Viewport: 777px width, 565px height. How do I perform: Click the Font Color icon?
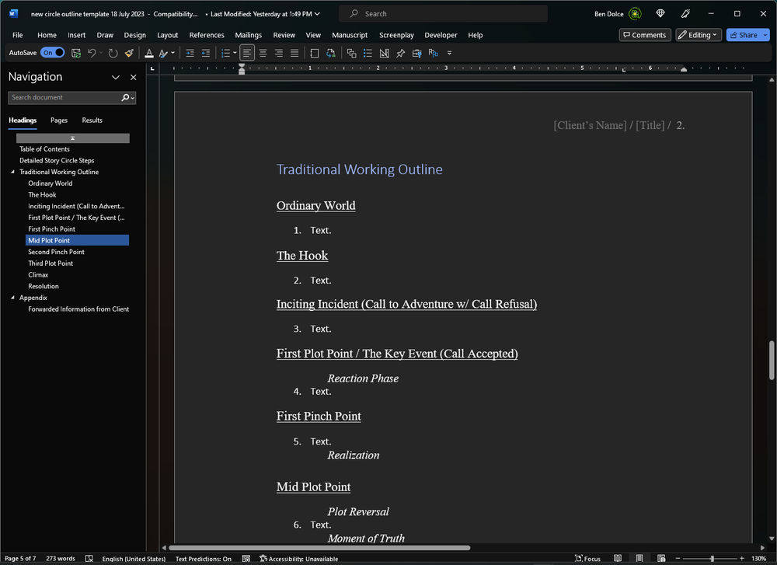[x=149, y=53]
